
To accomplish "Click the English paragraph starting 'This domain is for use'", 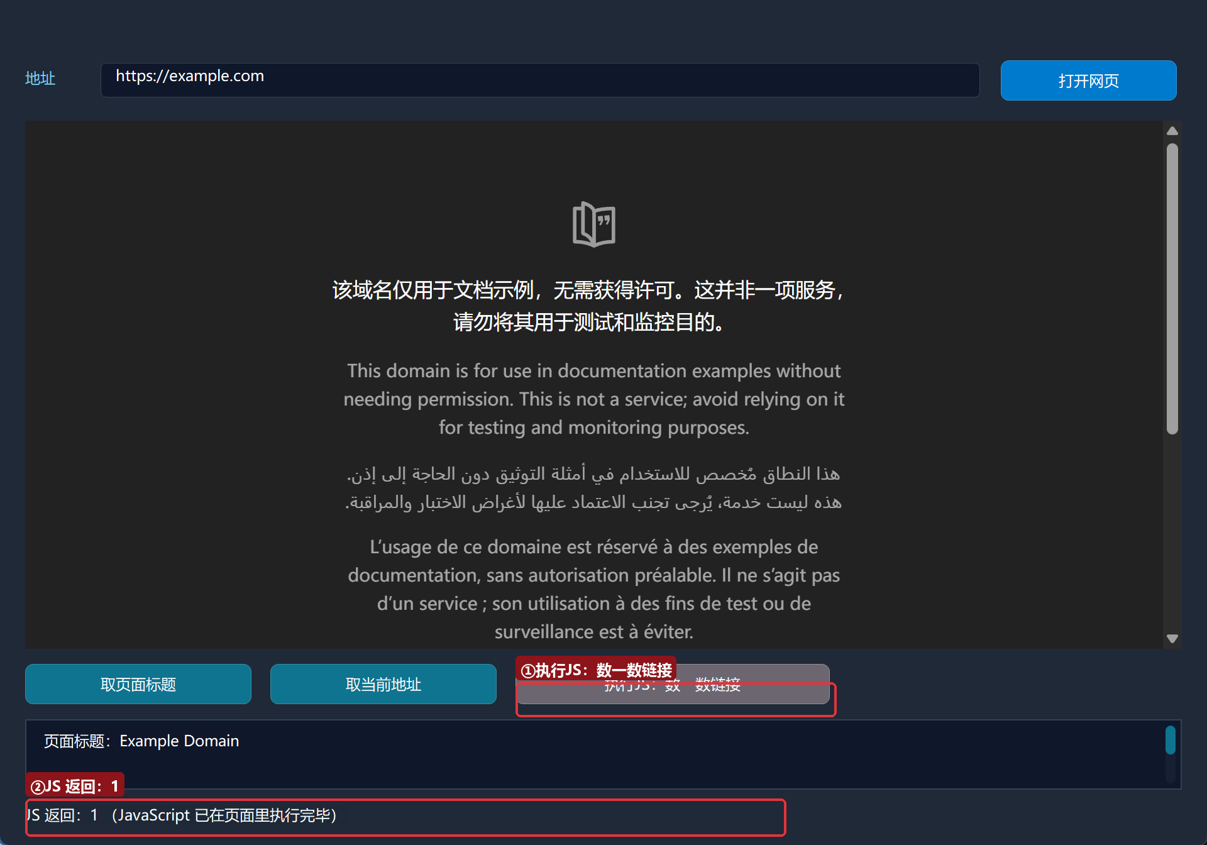I will tap(594, 399).
